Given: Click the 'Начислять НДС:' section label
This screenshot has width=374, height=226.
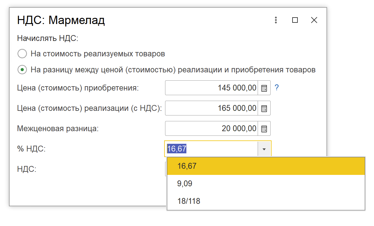Looking at the screenshot, I should point(48,38).
